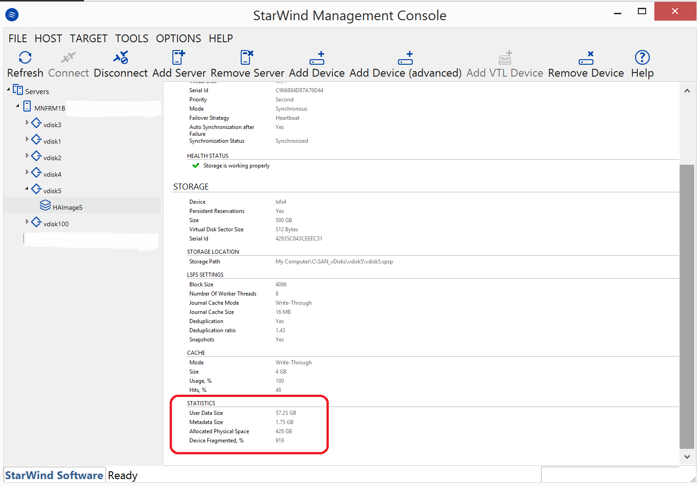The height and width of the screenshot is (486, 697).
Task: Click the Disconnect toolbar icon
Action: pos(121,57)
